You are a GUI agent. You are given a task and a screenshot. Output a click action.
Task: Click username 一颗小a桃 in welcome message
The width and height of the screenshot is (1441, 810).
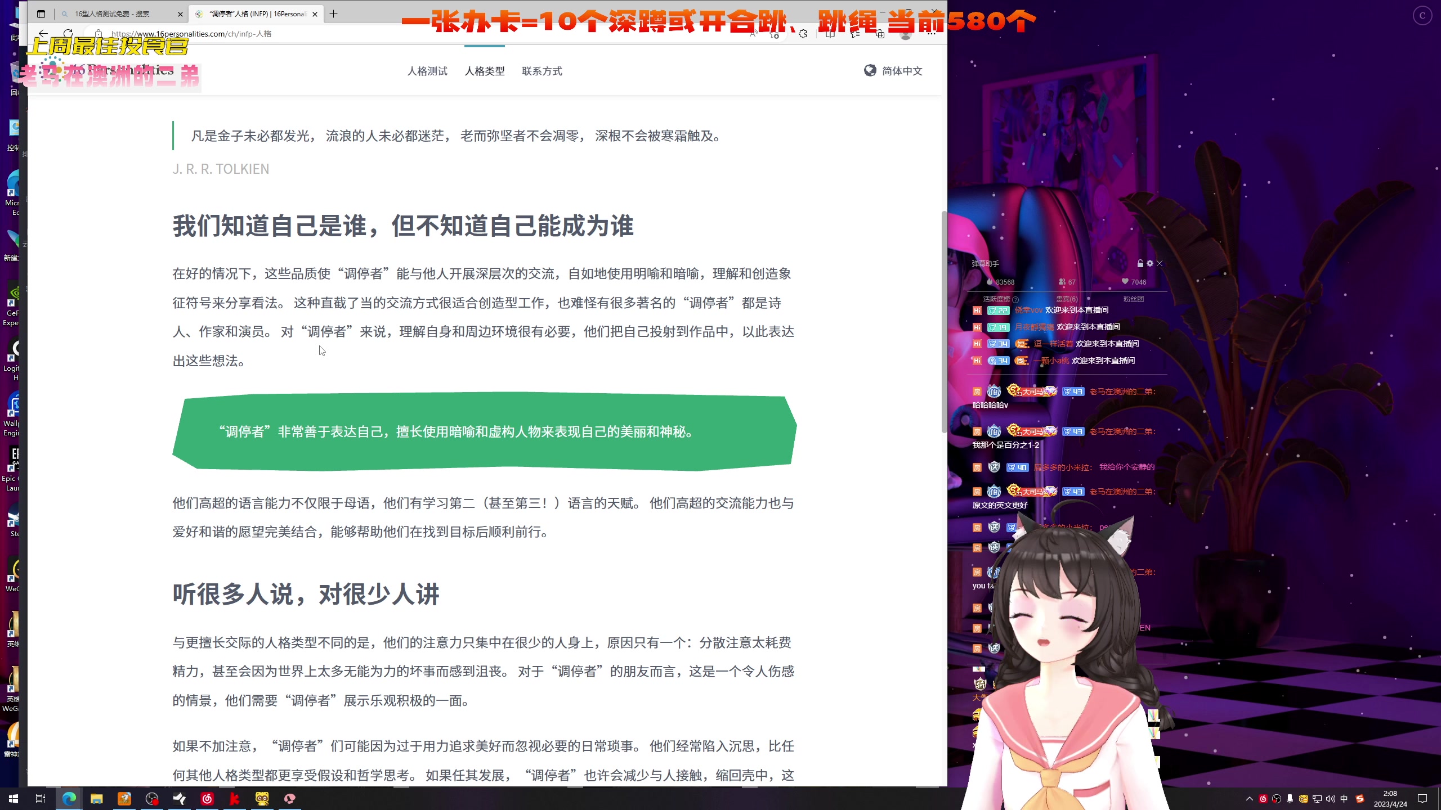pyautogui.click(x=1051, y=361)
